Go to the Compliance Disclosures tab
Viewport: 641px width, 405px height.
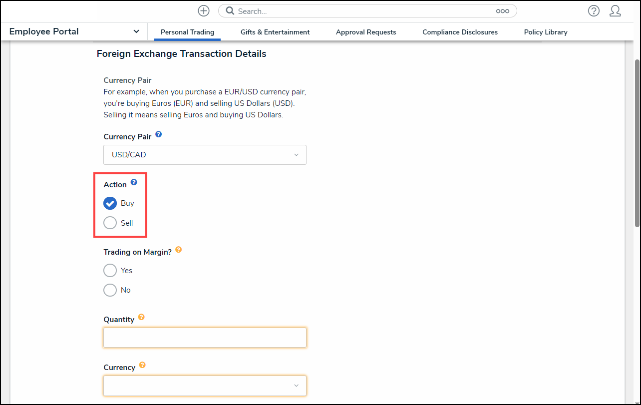click(460, 32)
